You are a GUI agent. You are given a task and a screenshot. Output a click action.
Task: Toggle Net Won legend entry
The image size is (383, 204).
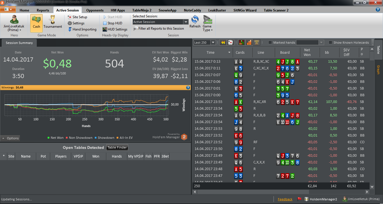[56, 138]
